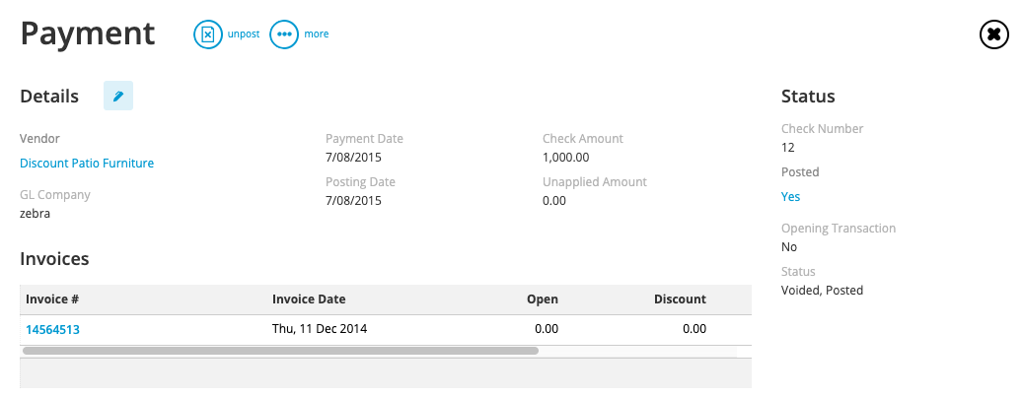Open the more options ellipsis icon
1023x398 pixels.
284,33
